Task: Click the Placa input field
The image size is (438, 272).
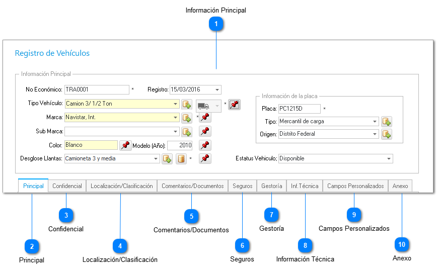Action: point(299,109)
